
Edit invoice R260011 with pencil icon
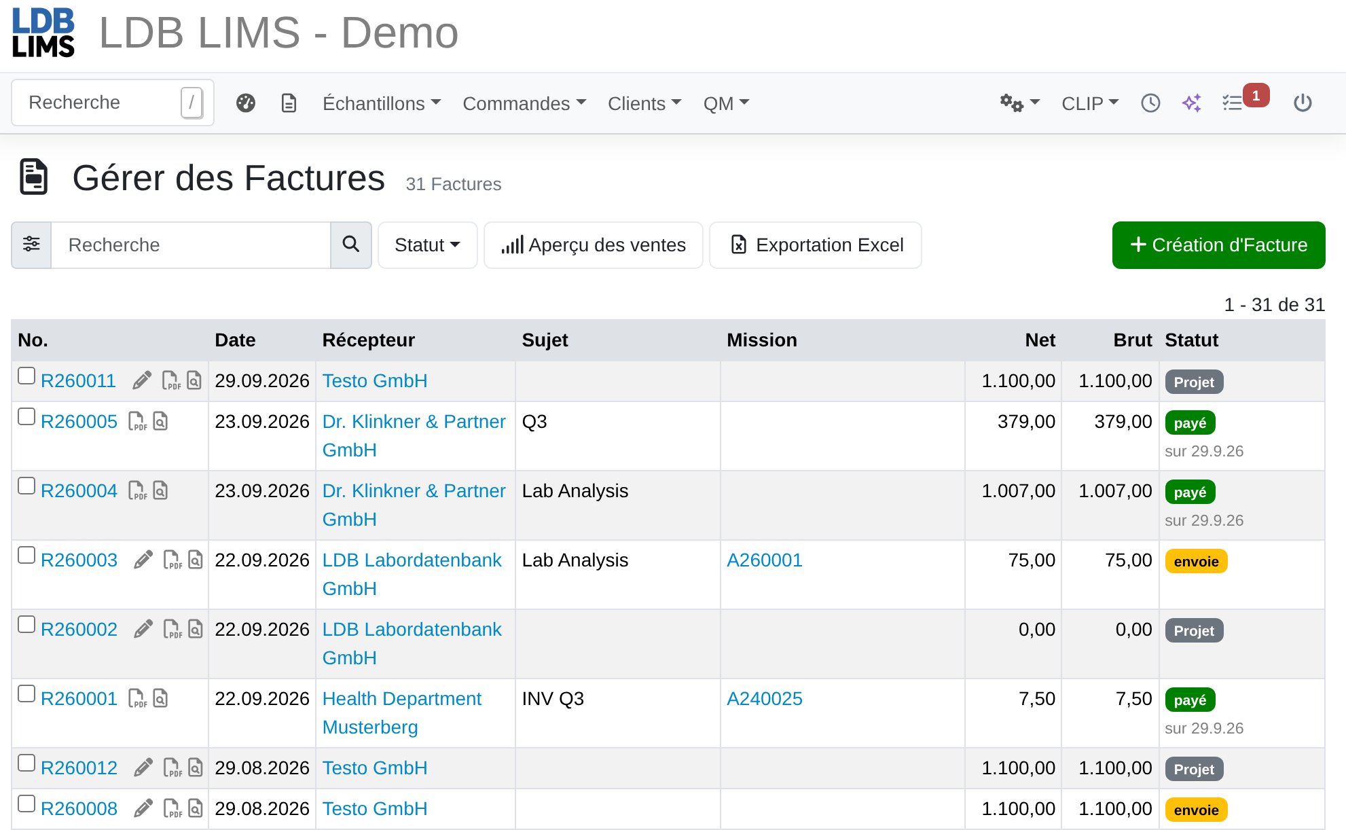pyautogui.click(x=142, y=381)
